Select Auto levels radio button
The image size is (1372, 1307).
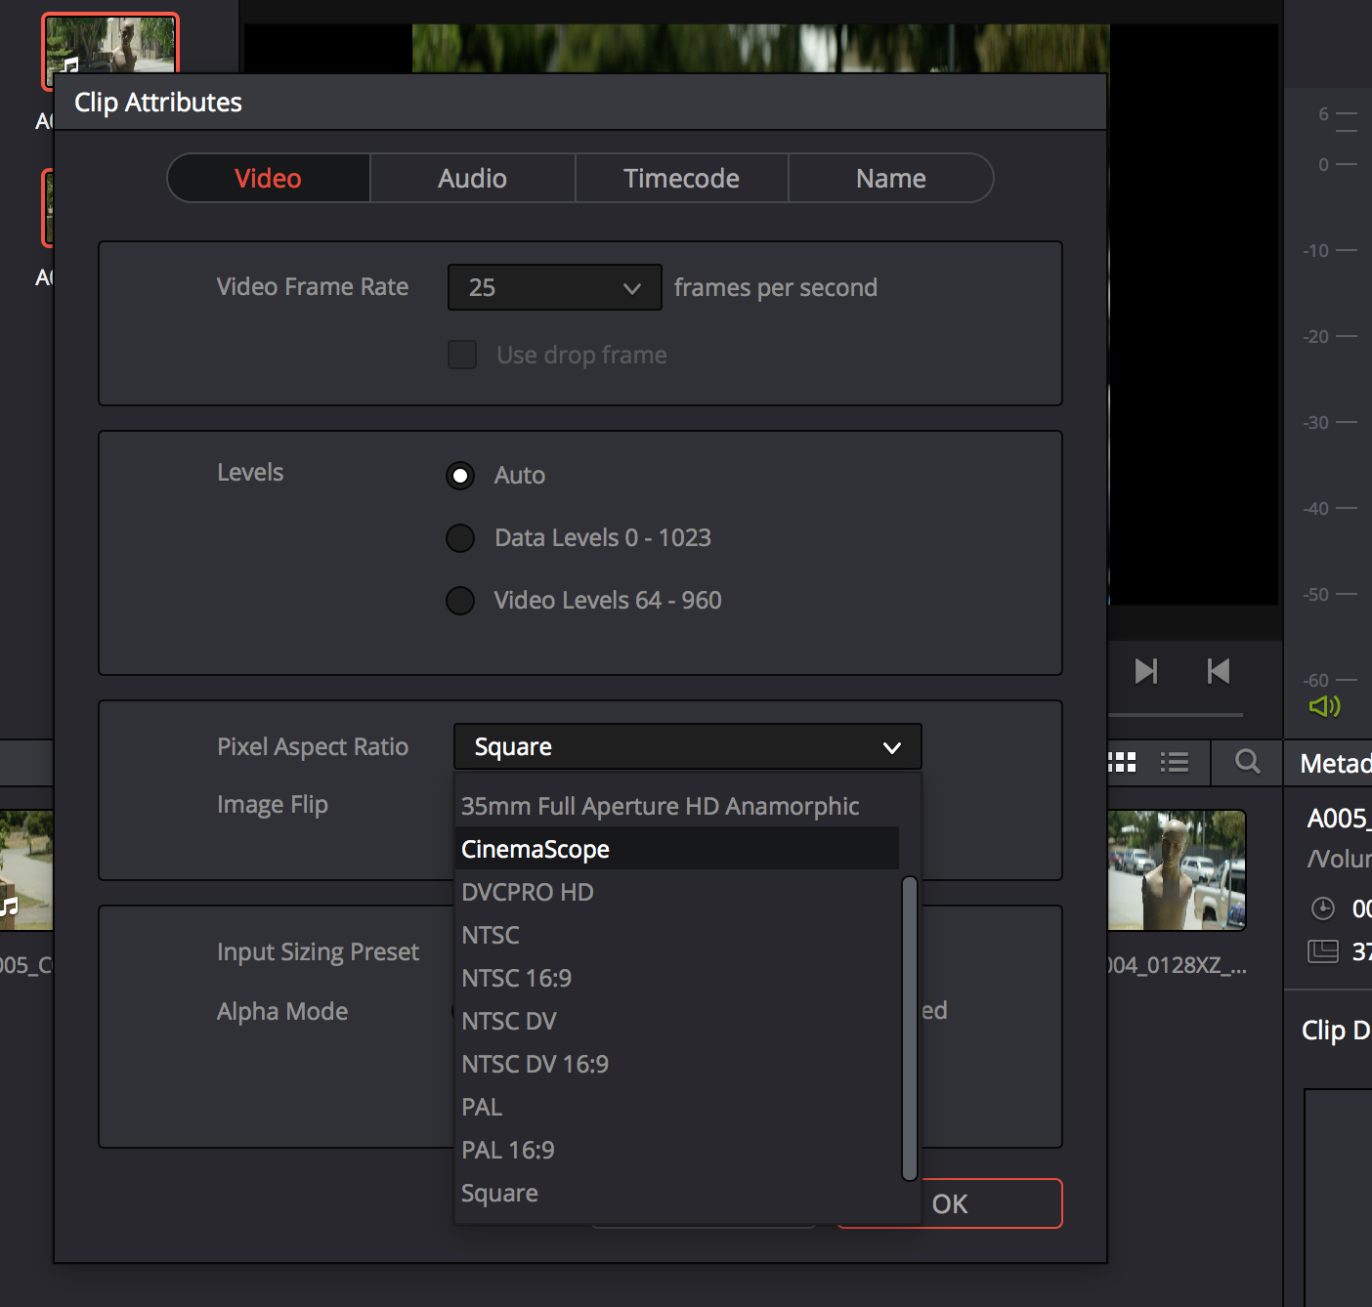coord(460,476)
